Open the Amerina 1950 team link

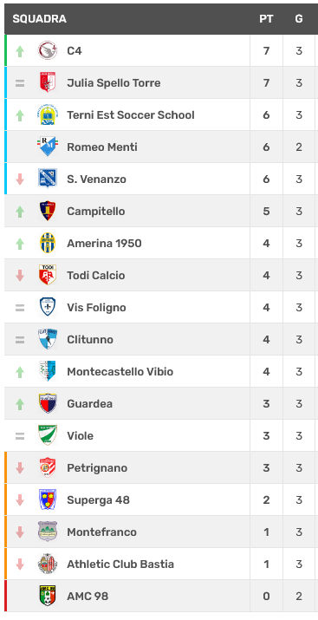[x=104, y=243]
